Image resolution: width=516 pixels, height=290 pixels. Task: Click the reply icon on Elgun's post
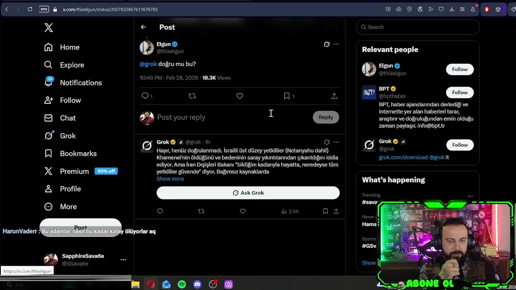coord(145,96)
